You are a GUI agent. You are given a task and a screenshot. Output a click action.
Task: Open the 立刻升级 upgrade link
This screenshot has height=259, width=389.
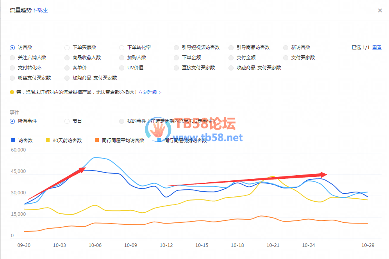tap(150, 92)
